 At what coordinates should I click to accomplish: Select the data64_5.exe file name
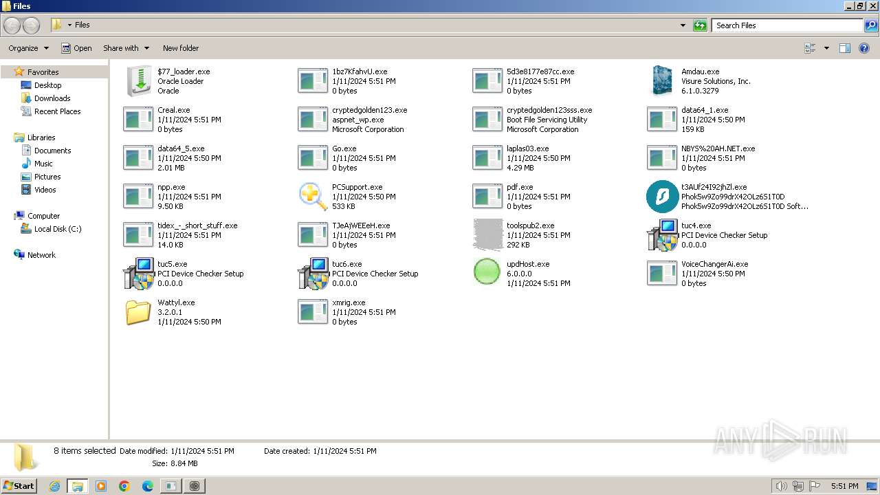point(181,148)
